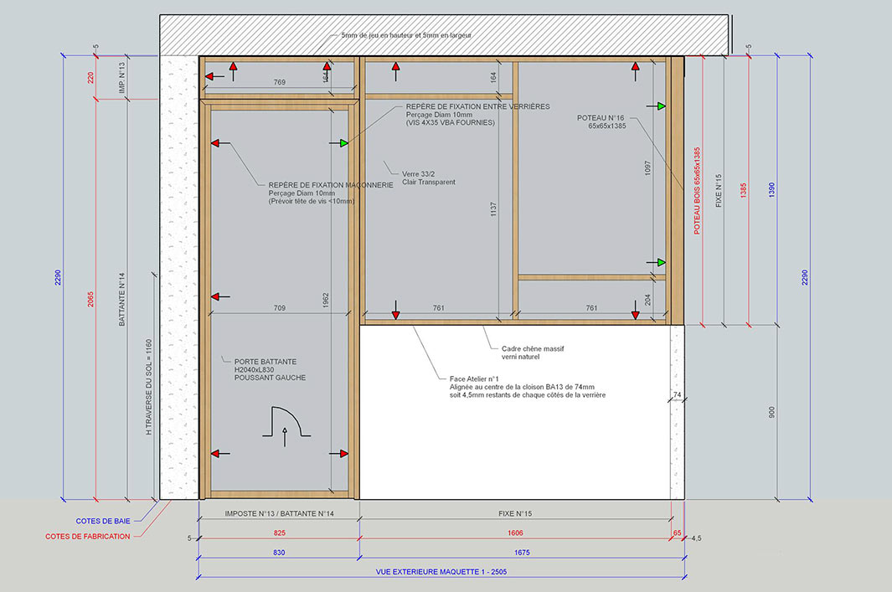This screenshot has height=592, width=892.
Task: Click 'REPÈRE DE FIXATION MAÇONNERIE' annotation
Action: tap(331, 185)
